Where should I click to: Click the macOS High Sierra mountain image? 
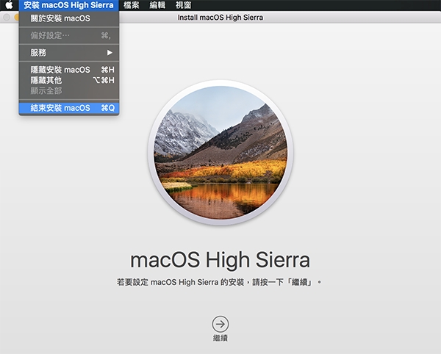click(220, 153)
